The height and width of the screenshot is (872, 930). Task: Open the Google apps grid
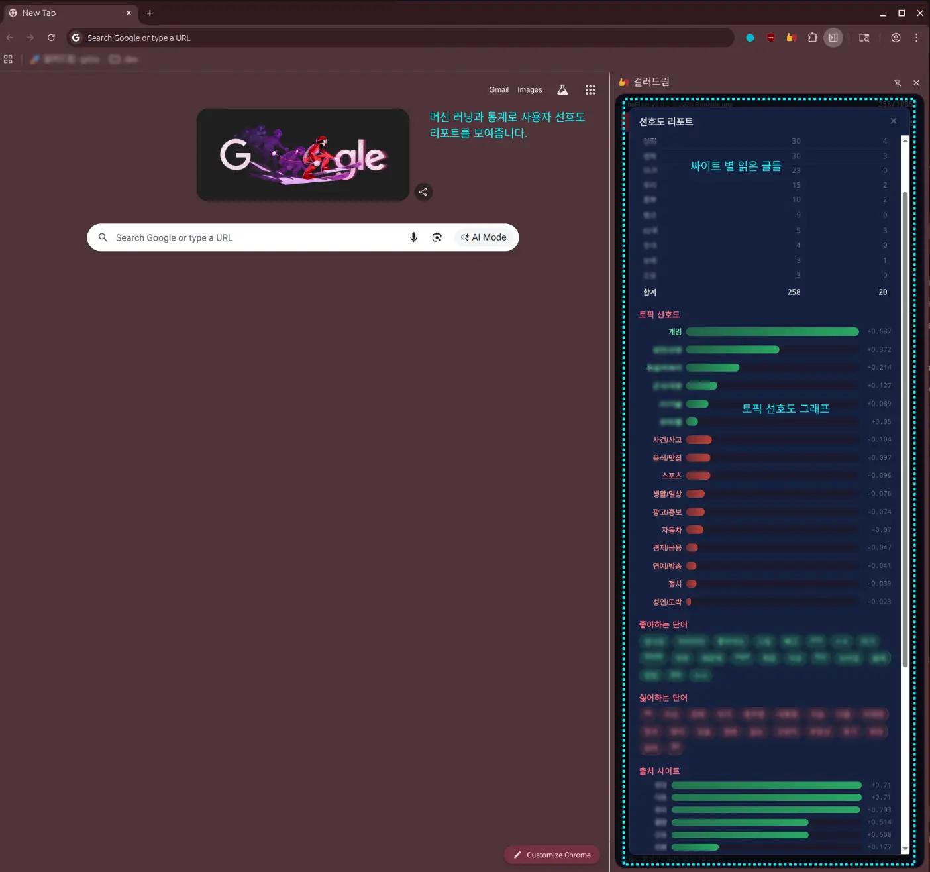(x=590, y=90)
